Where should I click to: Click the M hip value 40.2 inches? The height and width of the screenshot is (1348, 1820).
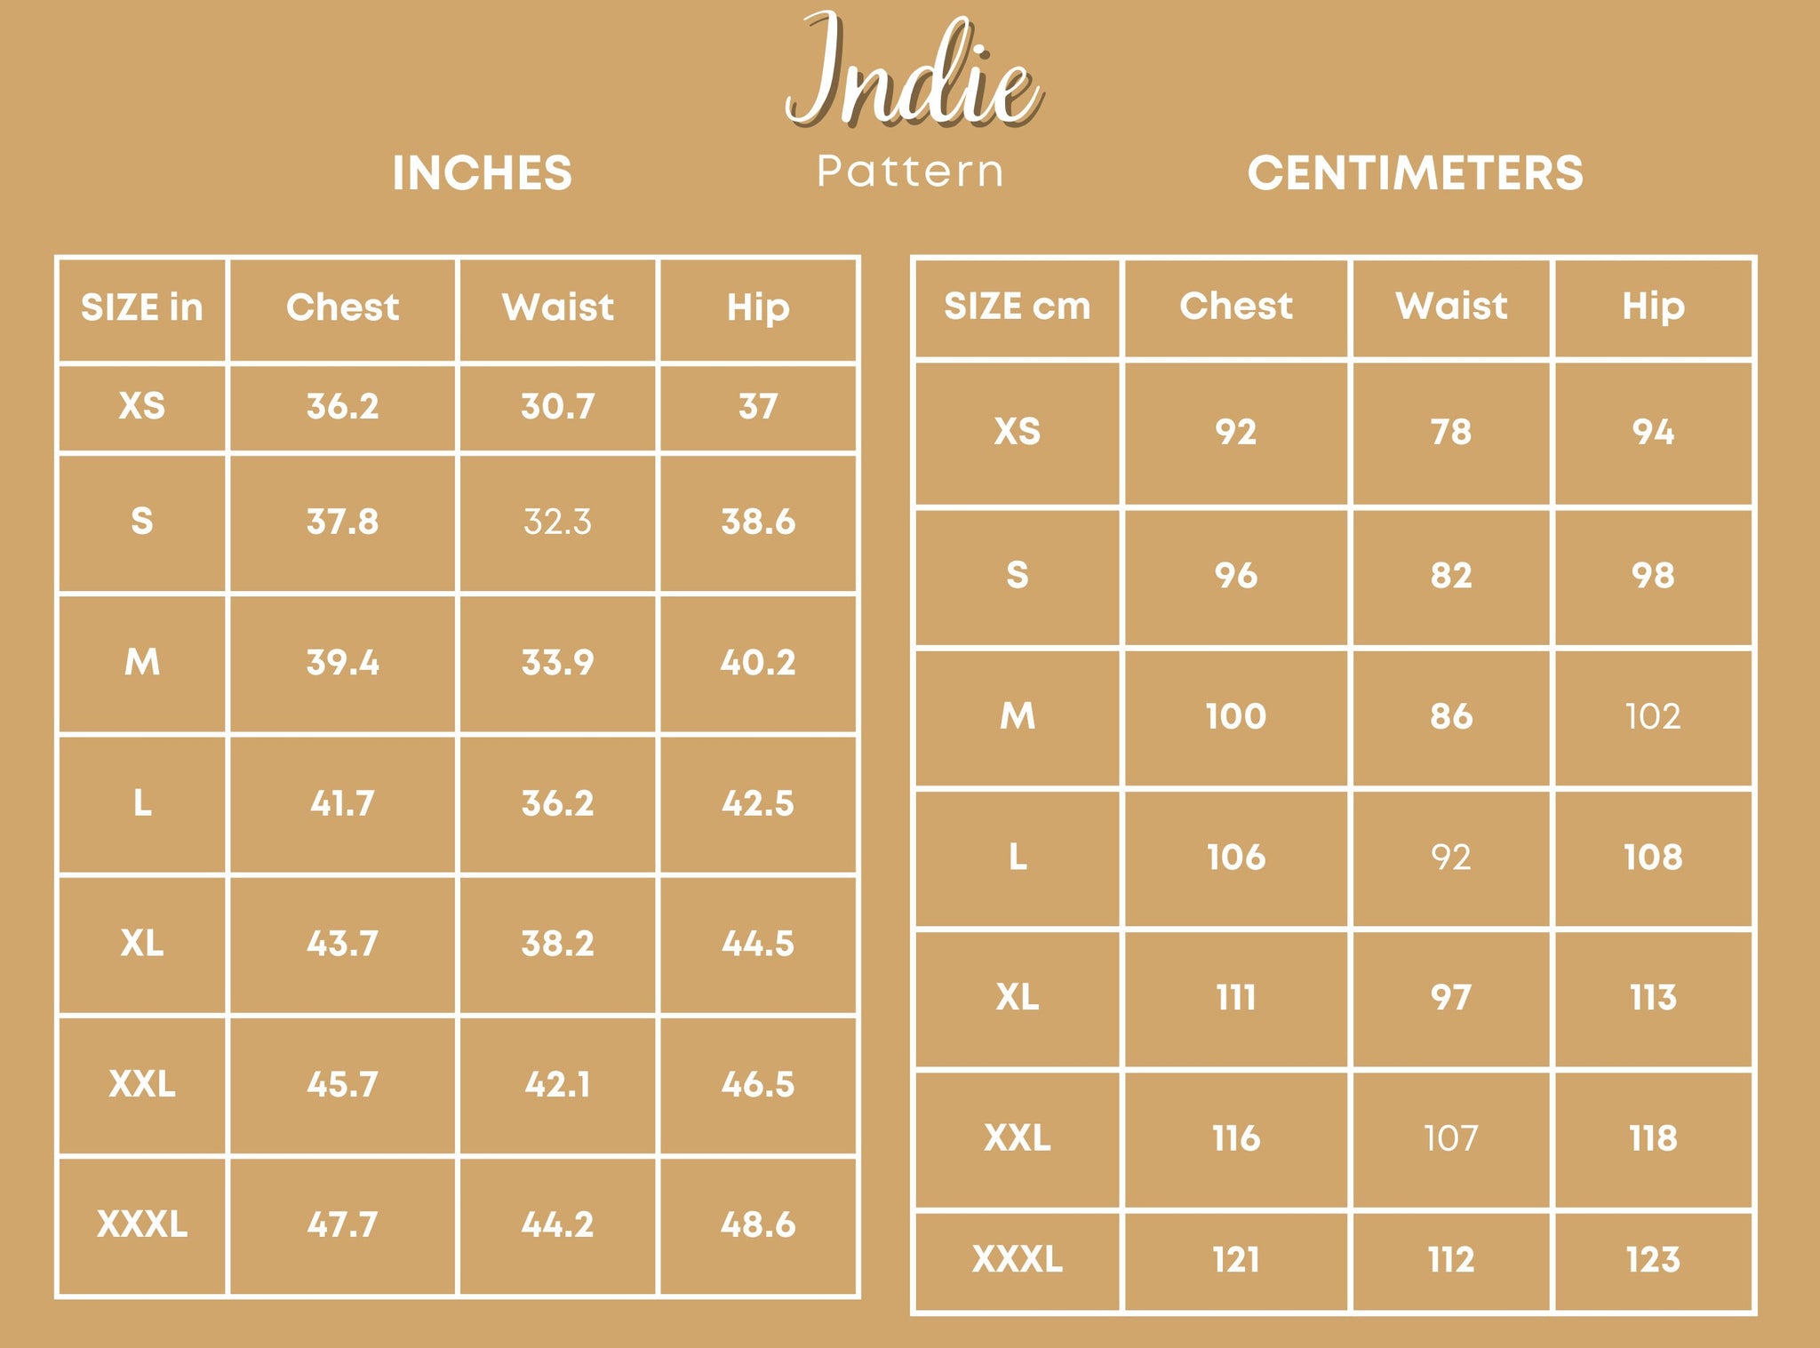(x=758, y=663)
